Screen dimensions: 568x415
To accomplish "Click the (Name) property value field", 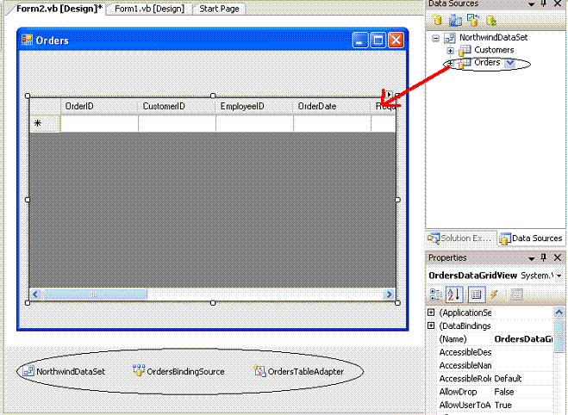I will coord(522,339).
